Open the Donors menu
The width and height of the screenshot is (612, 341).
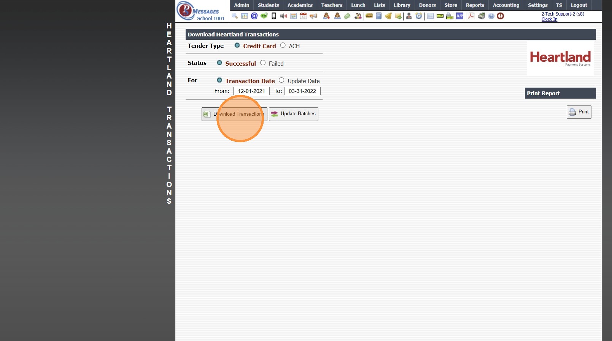[x=428, y=5]
